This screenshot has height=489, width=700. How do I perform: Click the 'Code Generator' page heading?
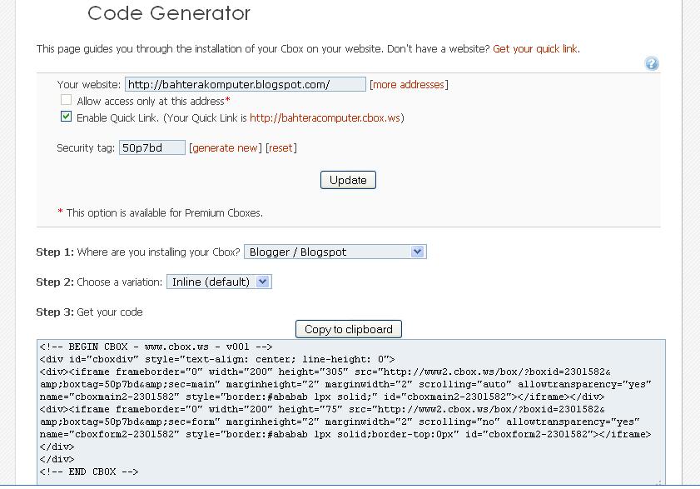(x=169, y=13)
